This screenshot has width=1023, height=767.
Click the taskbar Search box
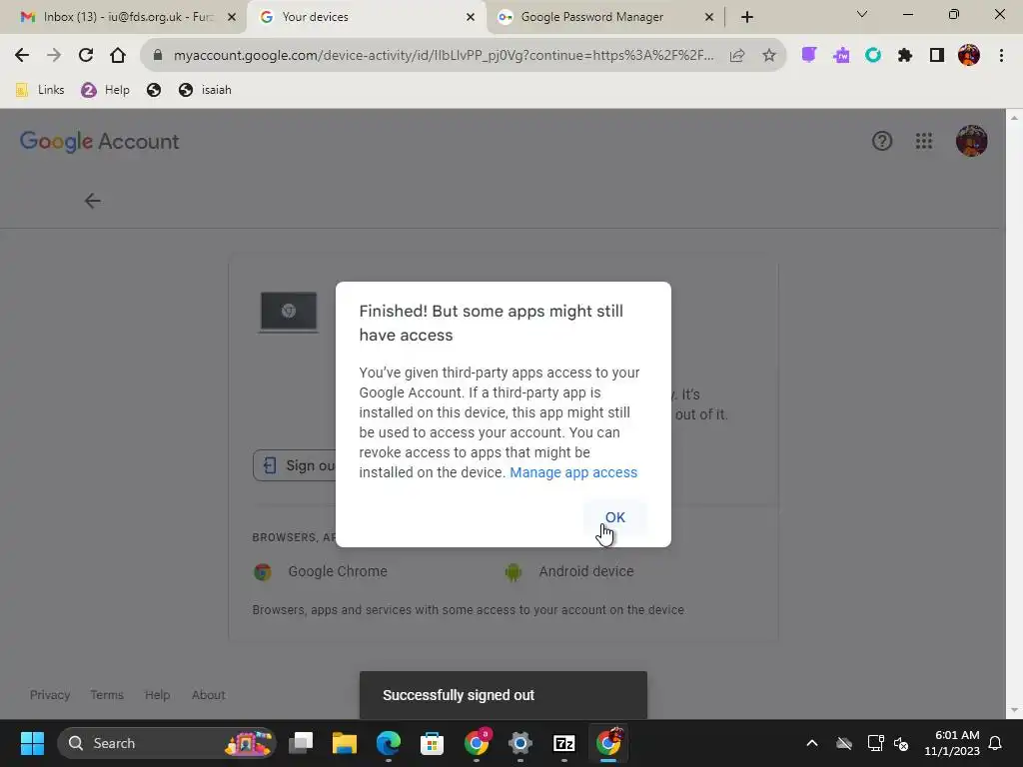pyautogui.click(x=167, y=743)
